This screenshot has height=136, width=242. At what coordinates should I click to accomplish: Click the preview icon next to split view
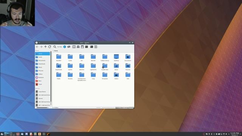click(78, 47)
